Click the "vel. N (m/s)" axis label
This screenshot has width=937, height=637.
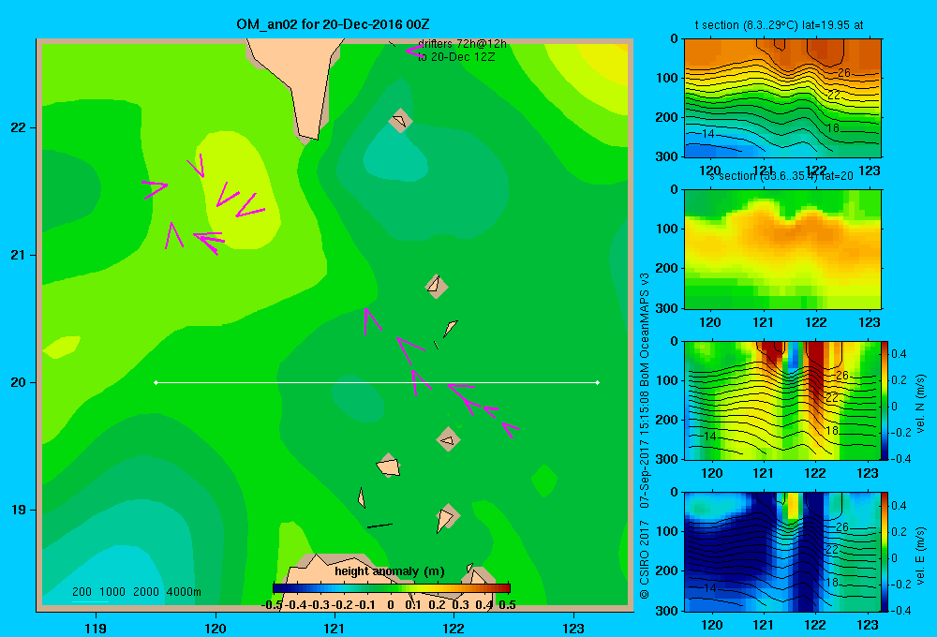click(920, 404)
